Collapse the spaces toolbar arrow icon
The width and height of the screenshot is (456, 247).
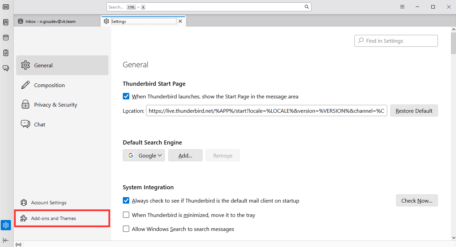pyautogui.click(x=6, y=240)
